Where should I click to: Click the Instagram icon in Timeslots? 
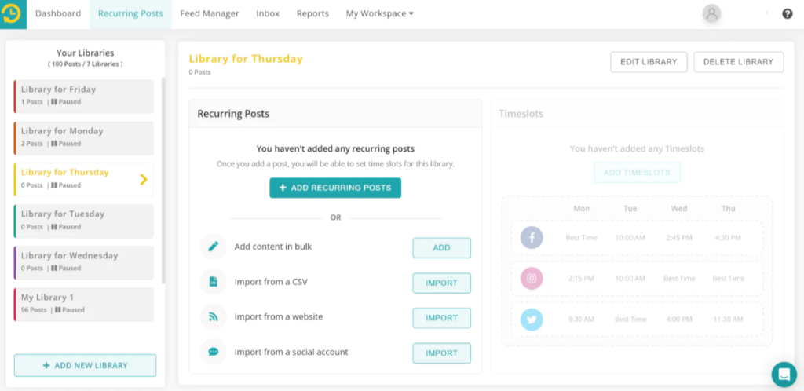pos(532,278)
